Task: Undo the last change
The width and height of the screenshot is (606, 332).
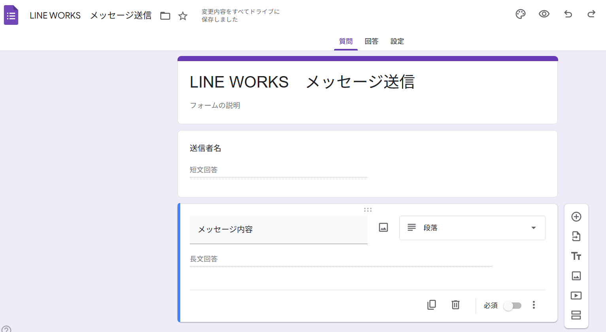Action: click(x=568, y=14)
